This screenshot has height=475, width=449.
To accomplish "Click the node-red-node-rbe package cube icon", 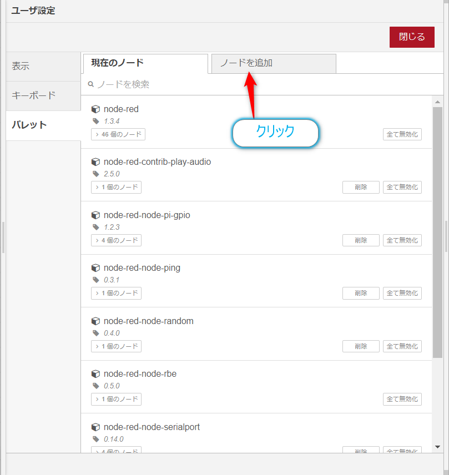I will [95, 374].
